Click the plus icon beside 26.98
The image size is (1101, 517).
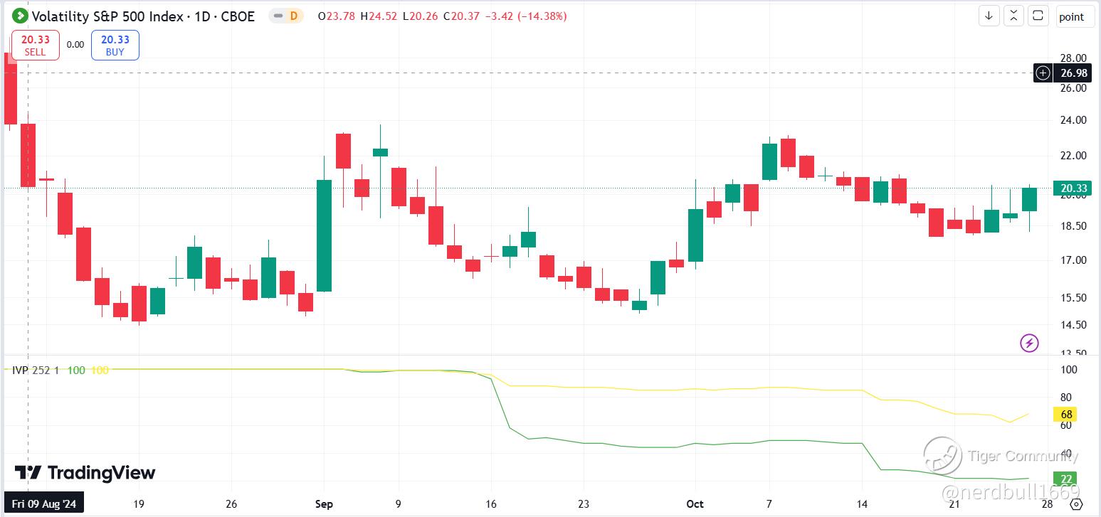[1043, 73]
